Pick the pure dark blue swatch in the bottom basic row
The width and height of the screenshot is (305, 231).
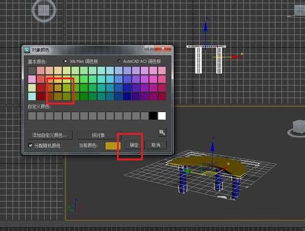tap(127, 96)
